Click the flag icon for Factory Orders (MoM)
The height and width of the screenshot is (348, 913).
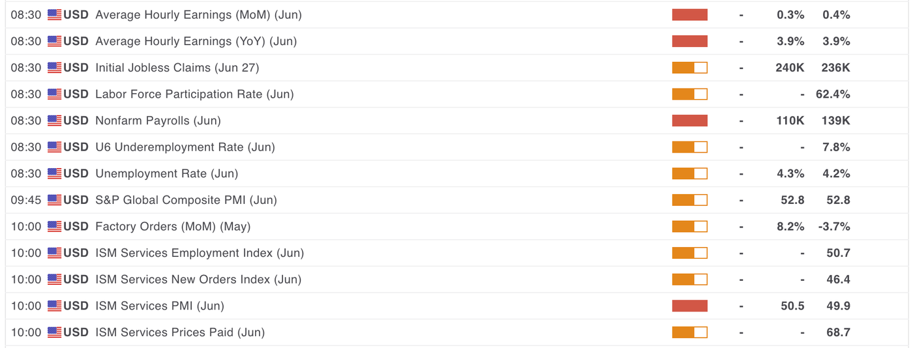tap(54, 227)
